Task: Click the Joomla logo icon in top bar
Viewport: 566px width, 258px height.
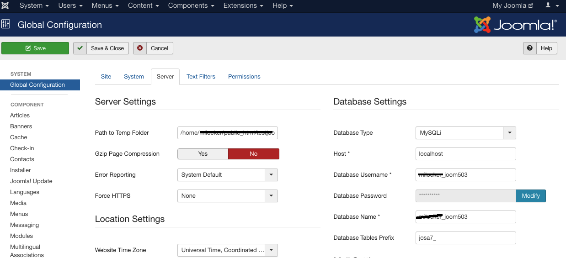Action: 6,6
